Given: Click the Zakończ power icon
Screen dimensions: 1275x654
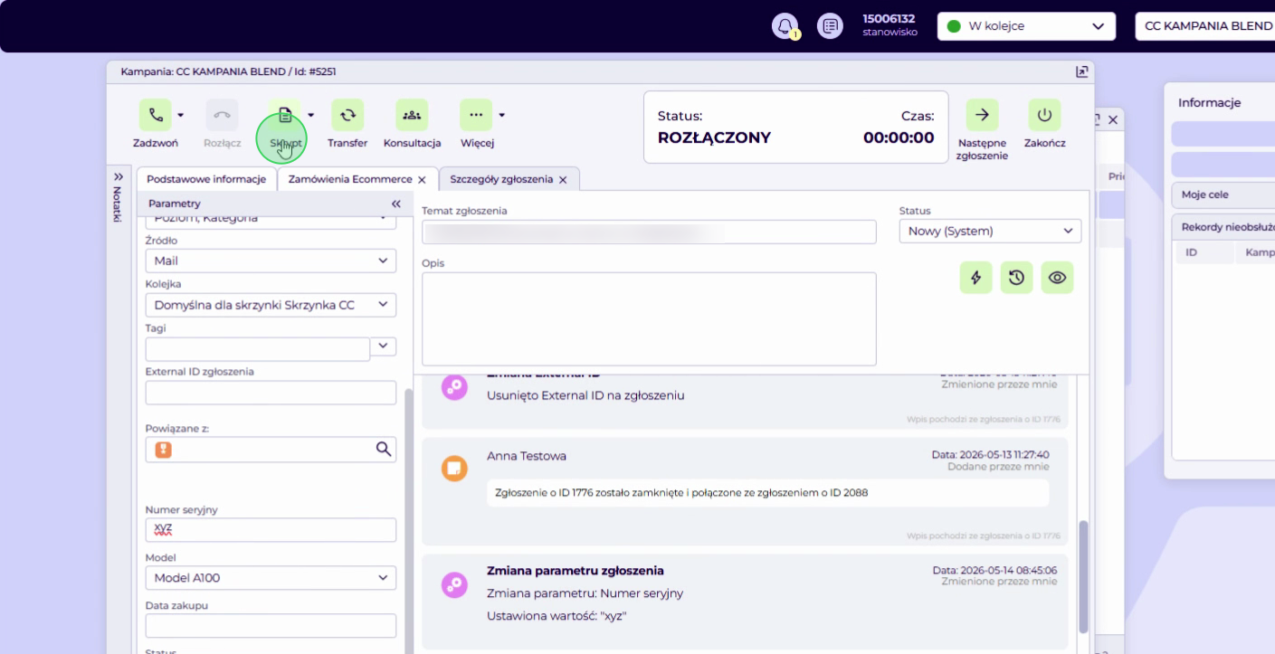Looking at the screenshot, I should coord(1044,115).
